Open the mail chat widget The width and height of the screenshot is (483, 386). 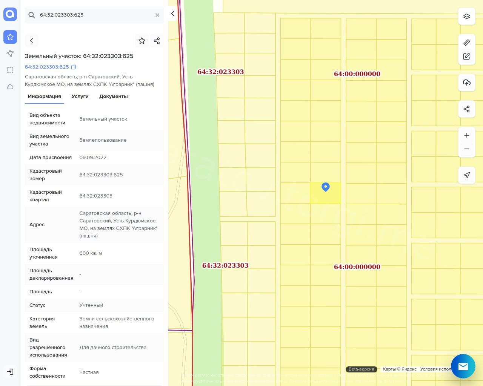[463, 366]
